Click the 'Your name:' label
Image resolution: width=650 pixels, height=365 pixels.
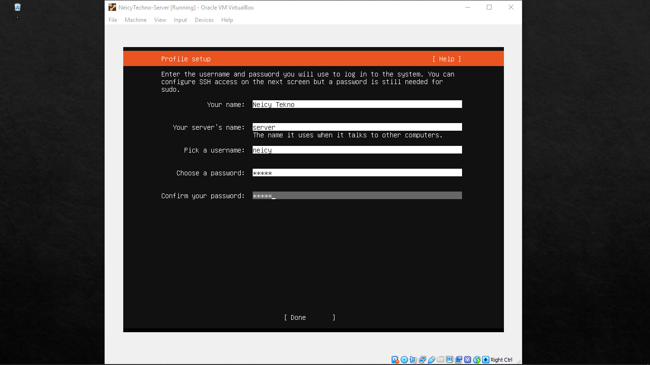226,105
